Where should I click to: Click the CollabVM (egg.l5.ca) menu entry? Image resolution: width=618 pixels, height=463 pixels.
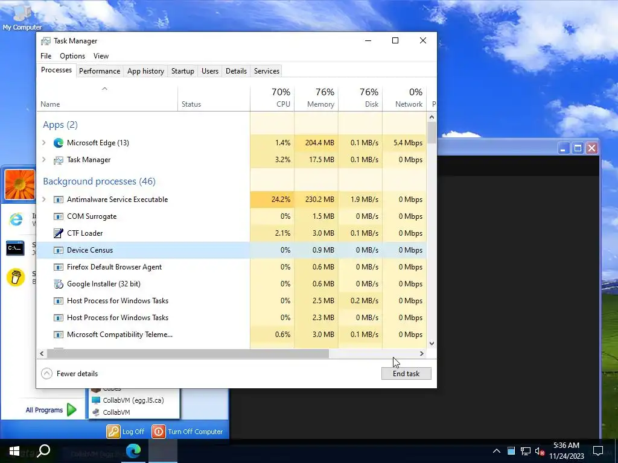pyautogui.click(x=133, y=400)
